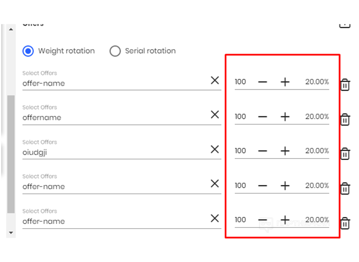The height and width of the screenshot is (262, 359).
Task: Clear the first row's offer-name with X icon
Action: coord(215,80)
